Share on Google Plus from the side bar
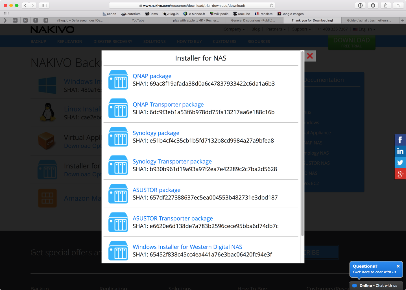 pos(400,174)
